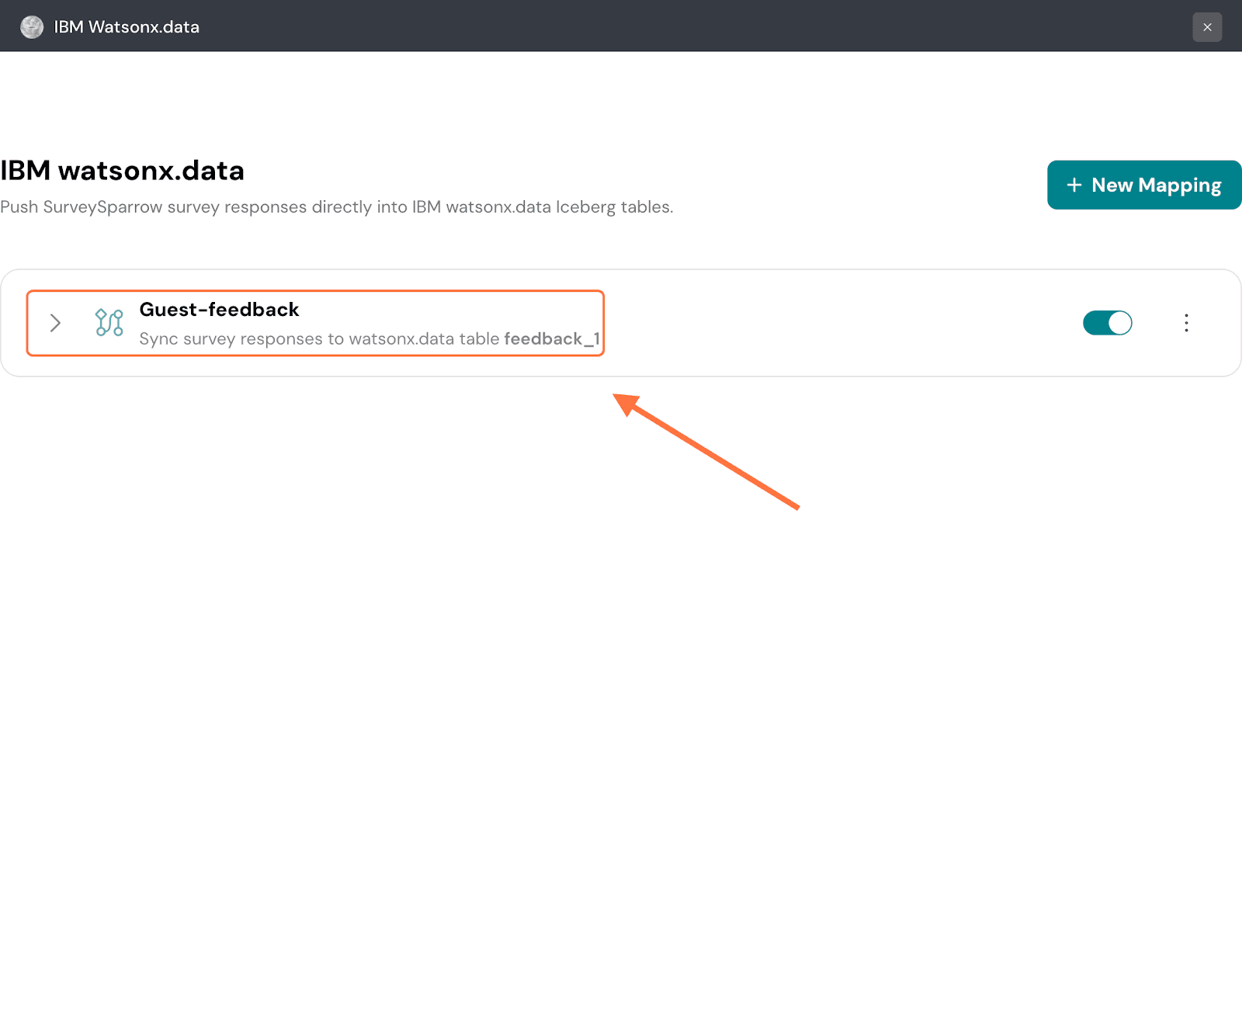The height and width of the screenshot is (1013, 1242).
Task: Disable the Guest-feedback mapping toggle
Action: click(x=1107, y=323)
